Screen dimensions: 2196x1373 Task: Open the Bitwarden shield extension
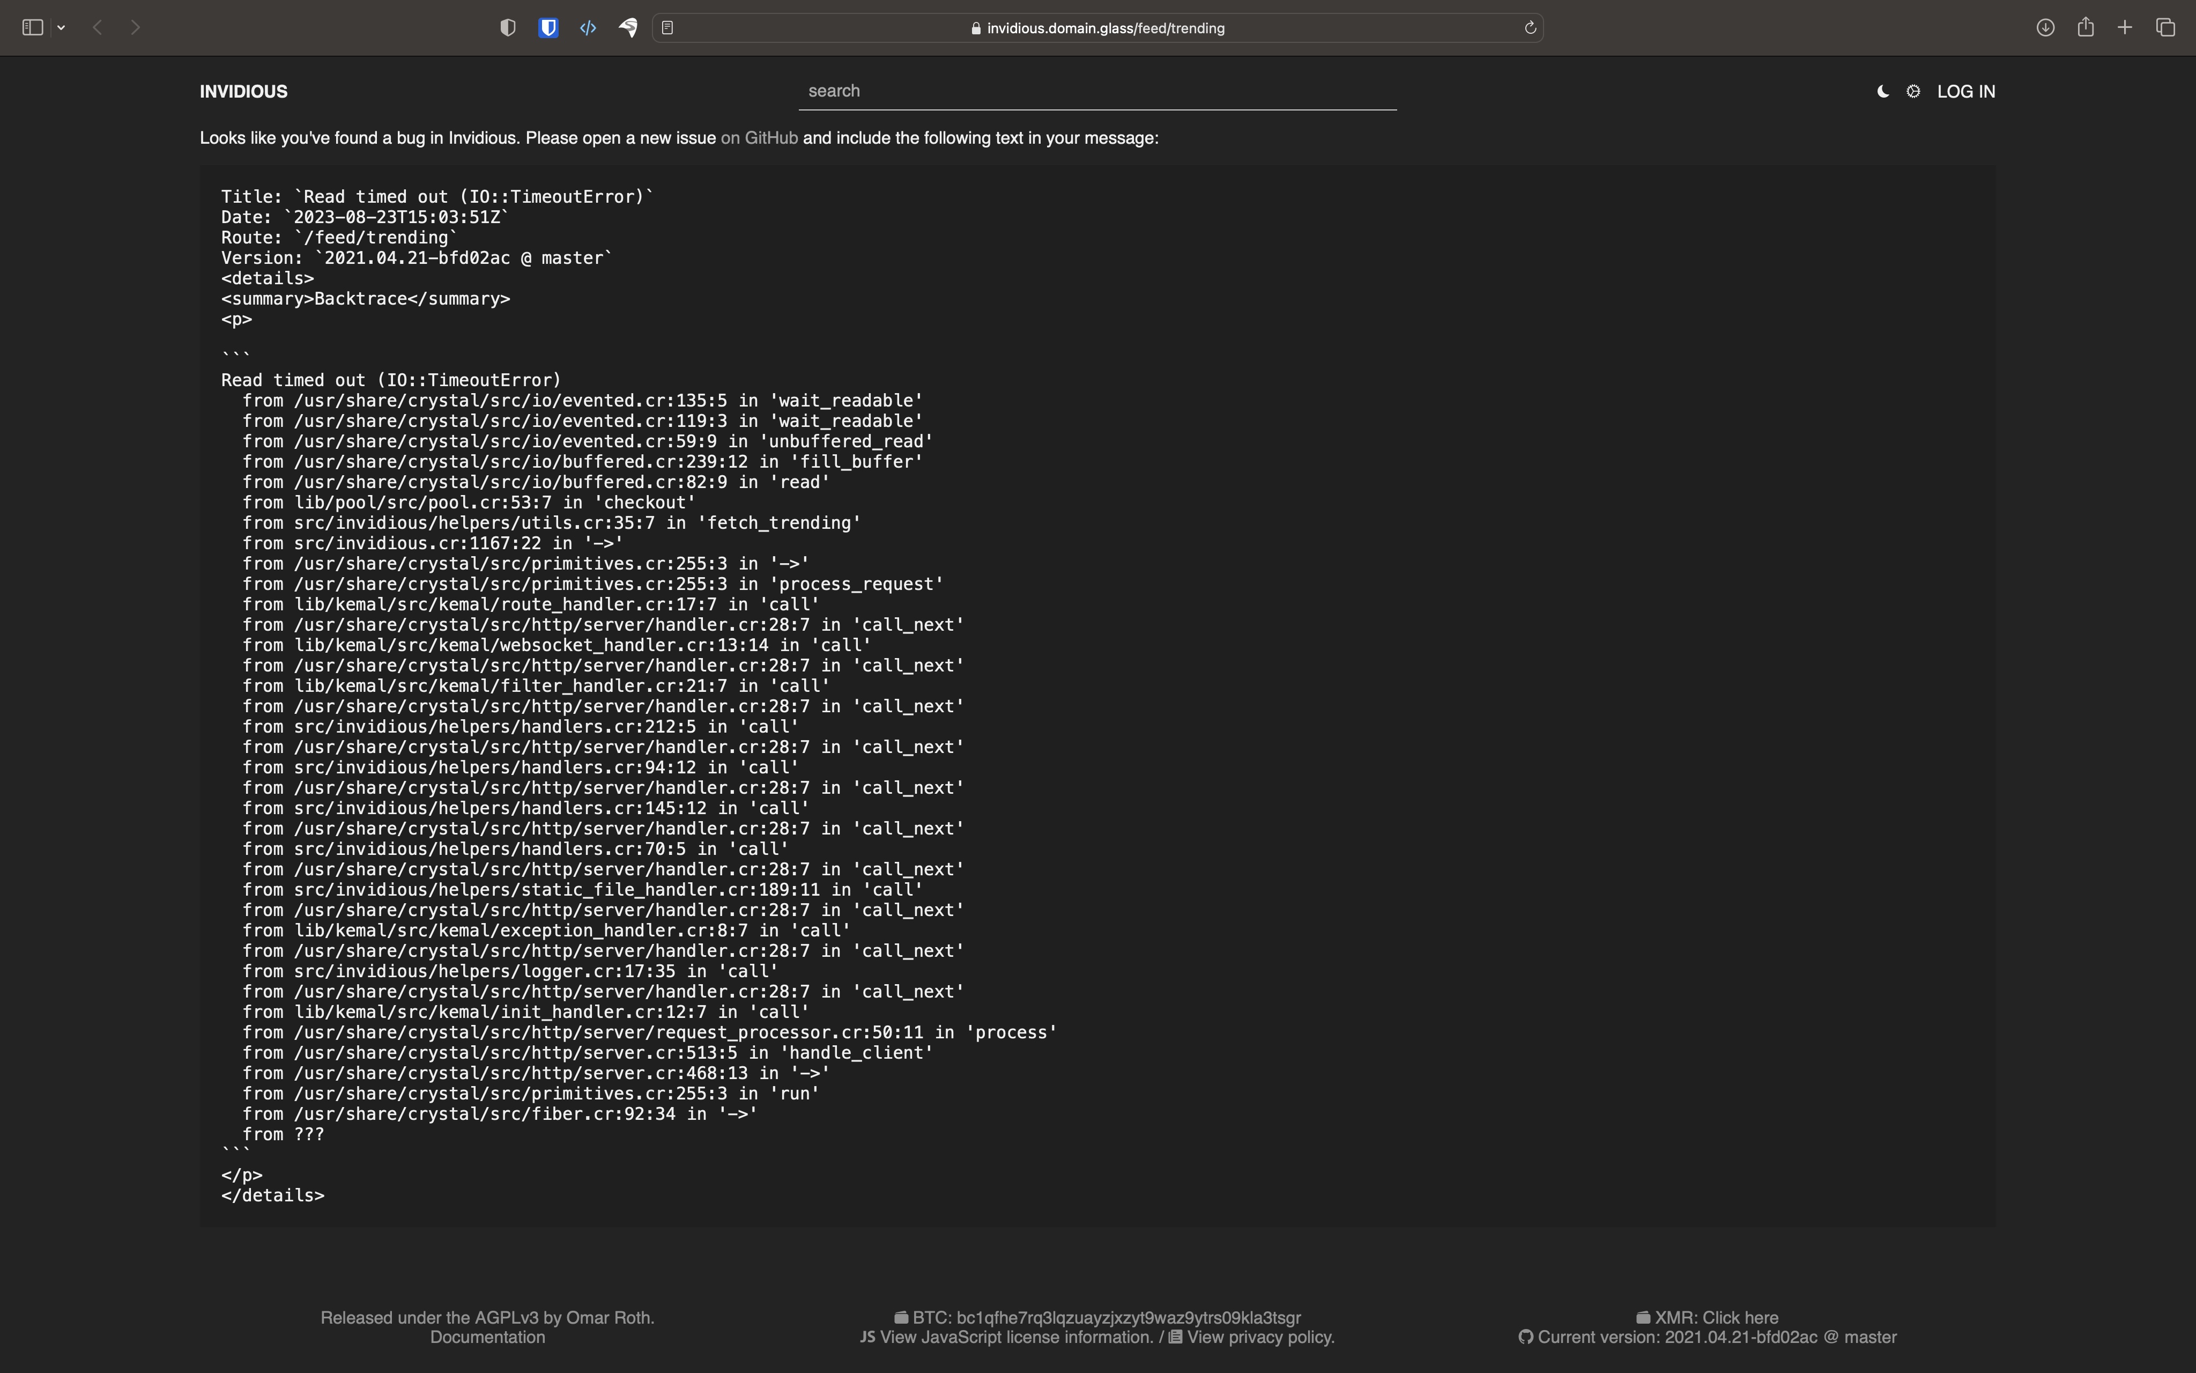tap(548, 27)
